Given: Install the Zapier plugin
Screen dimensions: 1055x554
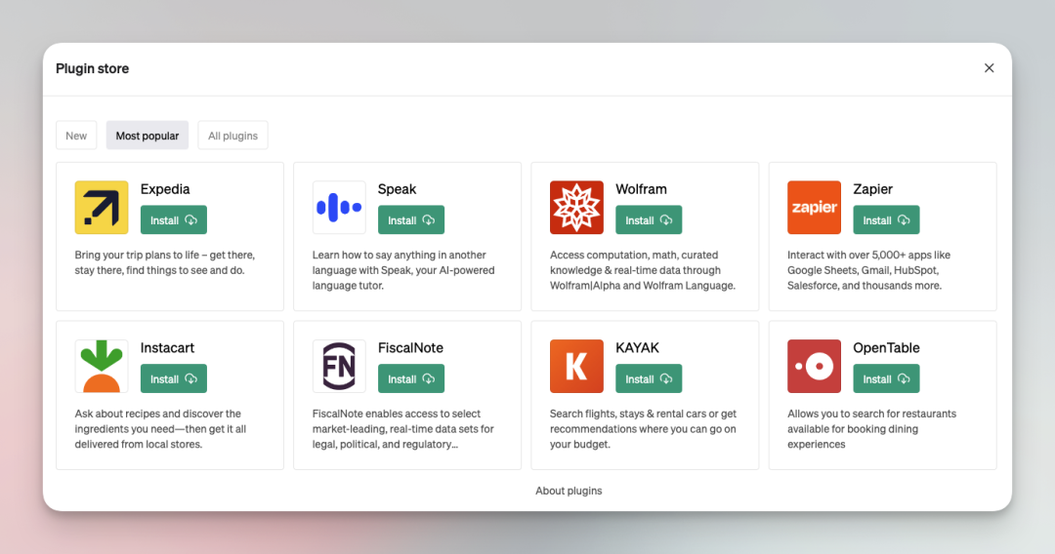Looking at the screenshot, I should coord(886,220).
